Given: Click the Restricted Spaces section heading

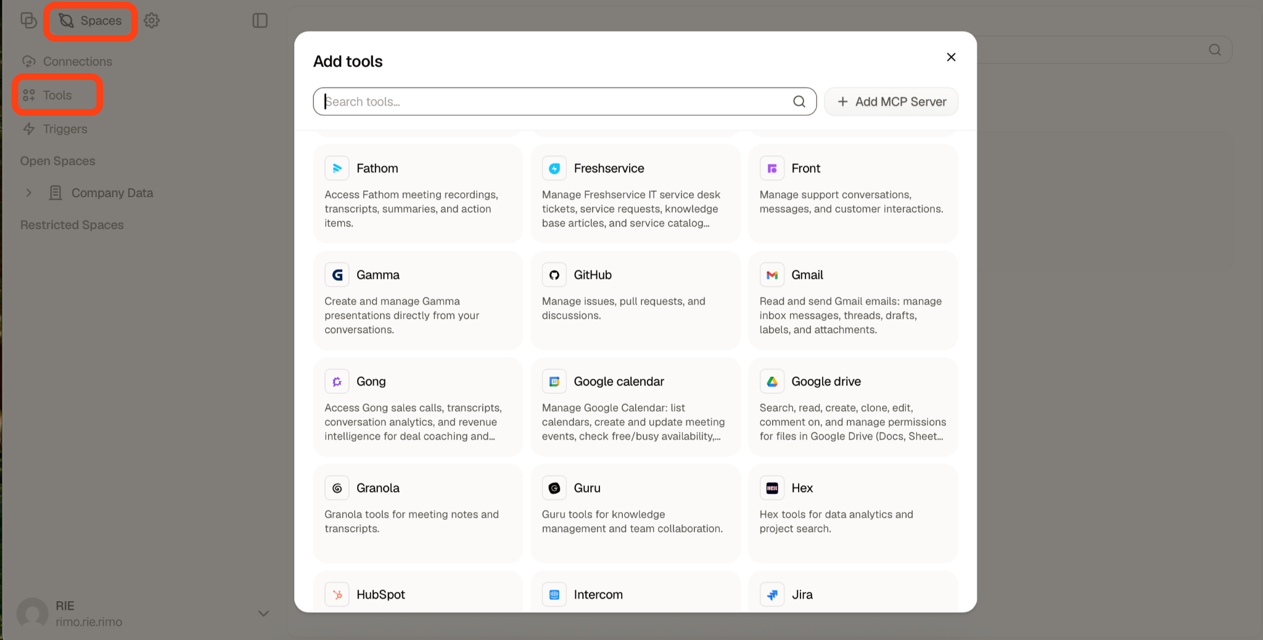Looking at the screenshot, I should 72,225.
